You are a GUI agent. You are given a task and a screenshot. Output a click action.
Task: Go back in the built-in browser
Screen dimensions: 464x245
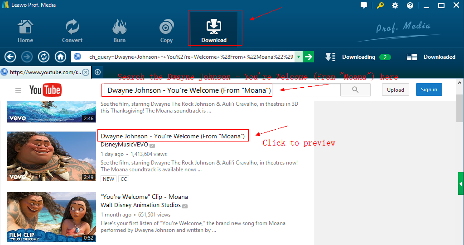tap(10, 57)
